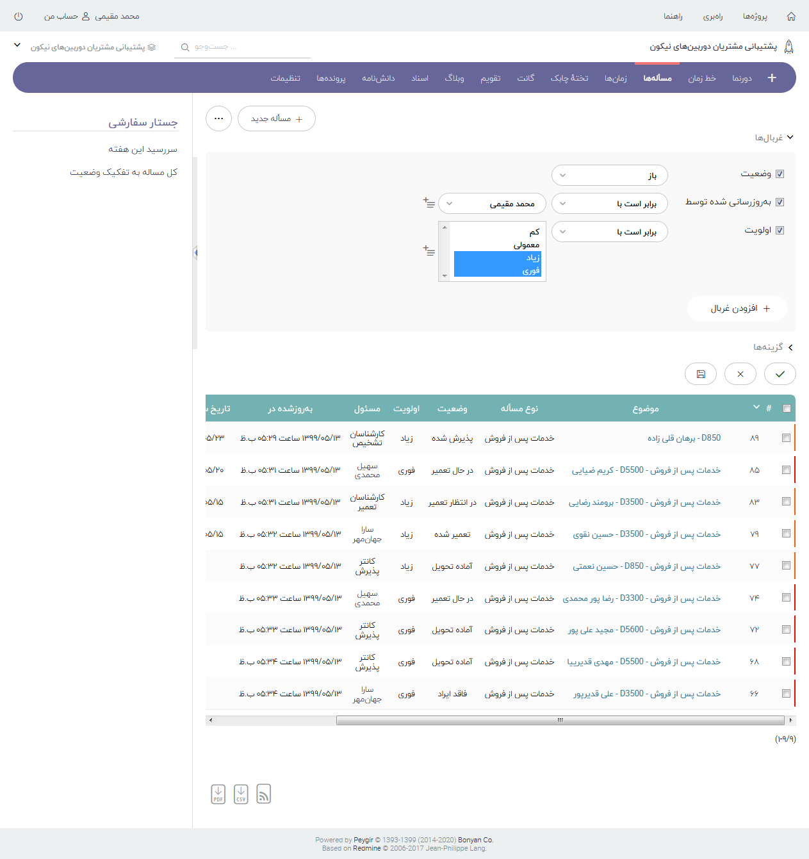Toggle the اولویت filter checkbox
809x859 pixels.
780,230
